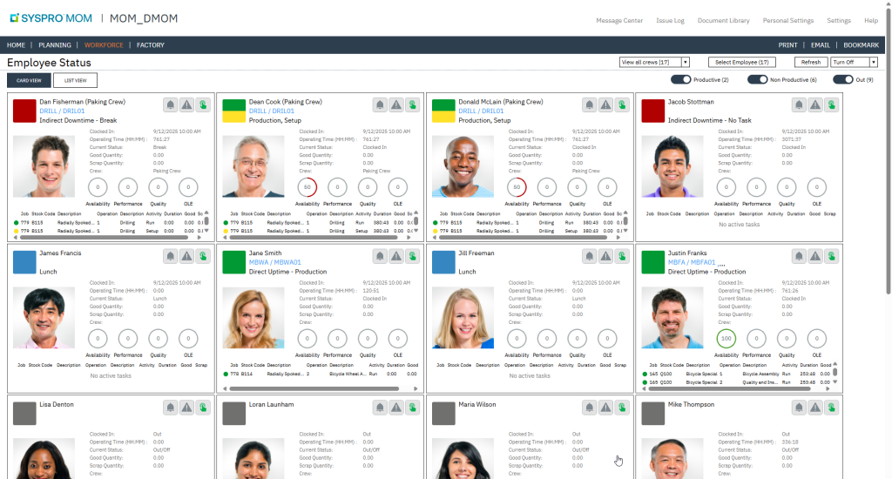
Task: Click Jane Smith's employee photo
Action: (253, 318)
